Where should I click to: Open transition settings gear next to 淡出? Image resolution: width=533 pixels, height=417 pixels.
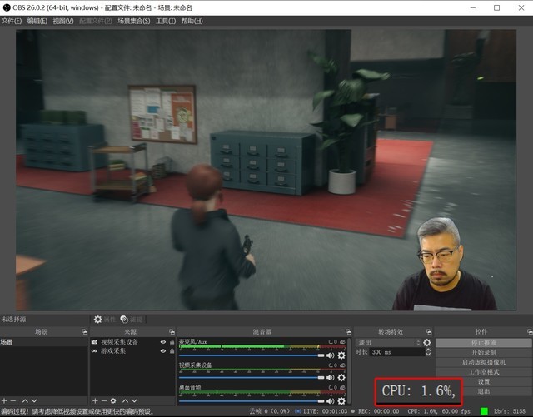click(427, 342)
